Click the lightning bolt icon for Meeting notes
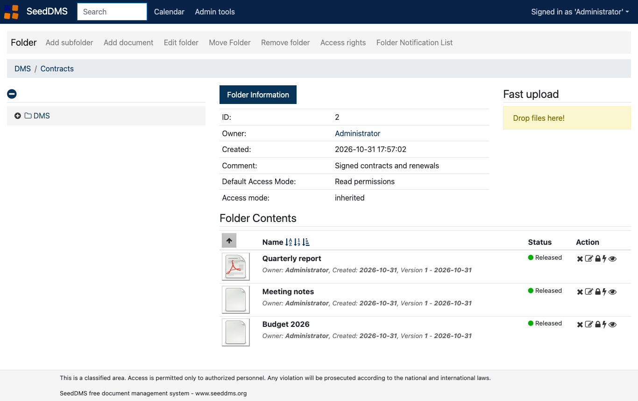Screen dimensions: 638x401 [x=604, y=292]
